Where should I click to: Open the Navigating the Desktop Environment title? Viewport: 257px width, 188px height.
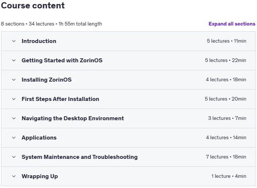73,118
